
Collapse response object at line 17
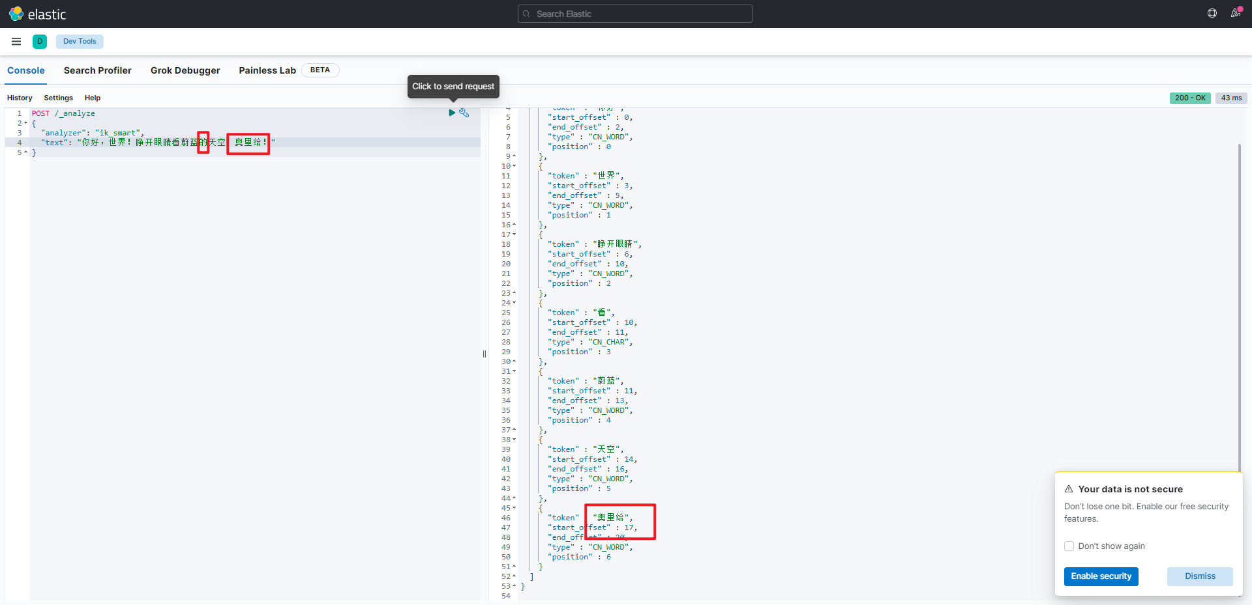click(514, 234)
